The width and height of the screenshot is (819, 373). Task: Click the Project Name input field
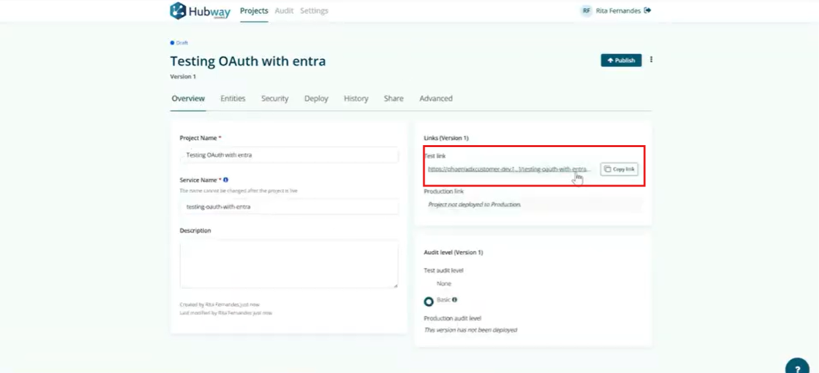(x=289, y=155)
